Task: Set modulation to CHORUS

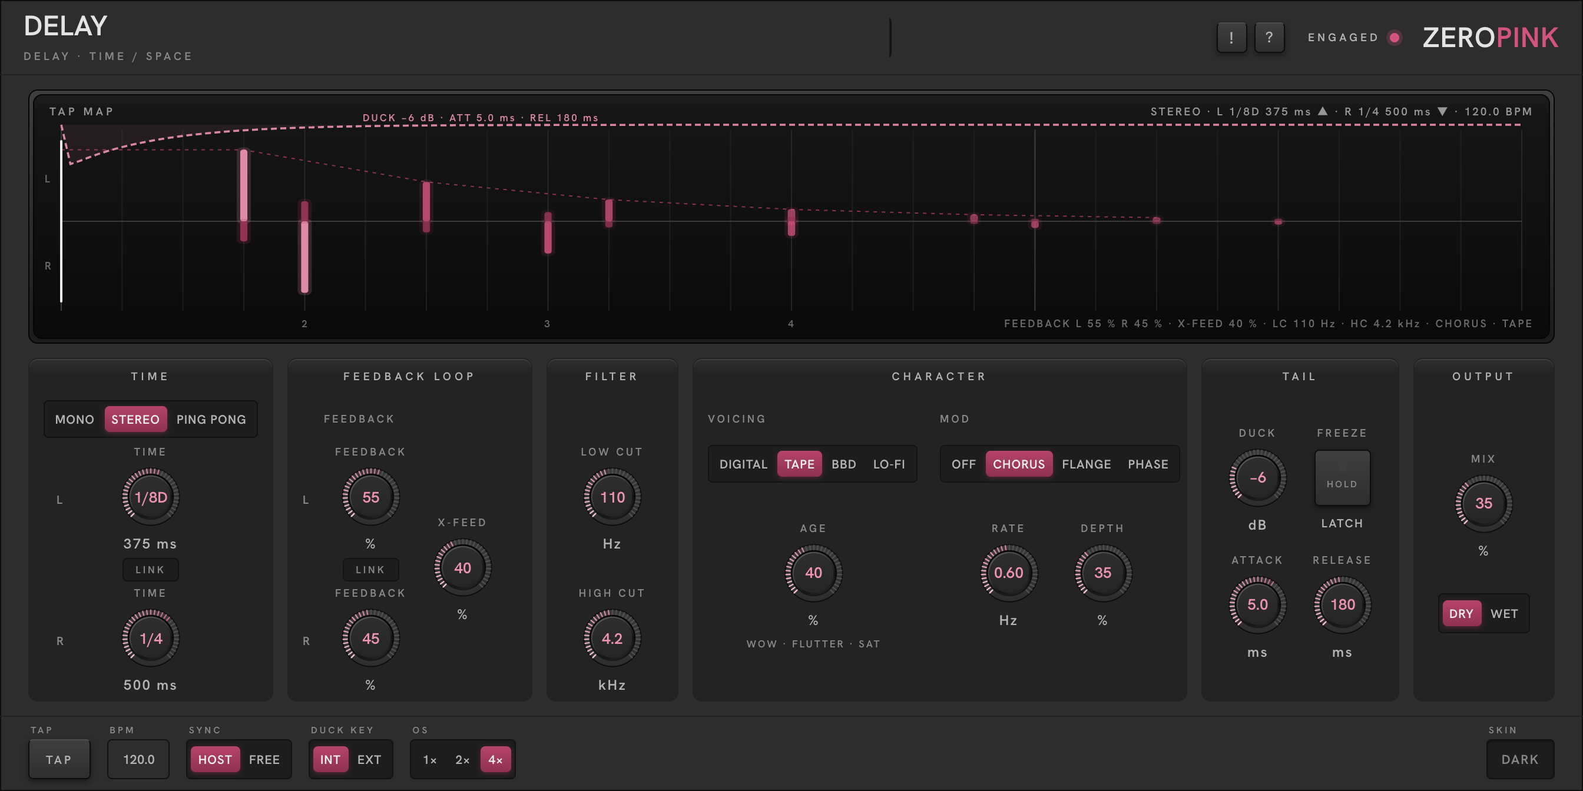Action: pos(1019,464)
